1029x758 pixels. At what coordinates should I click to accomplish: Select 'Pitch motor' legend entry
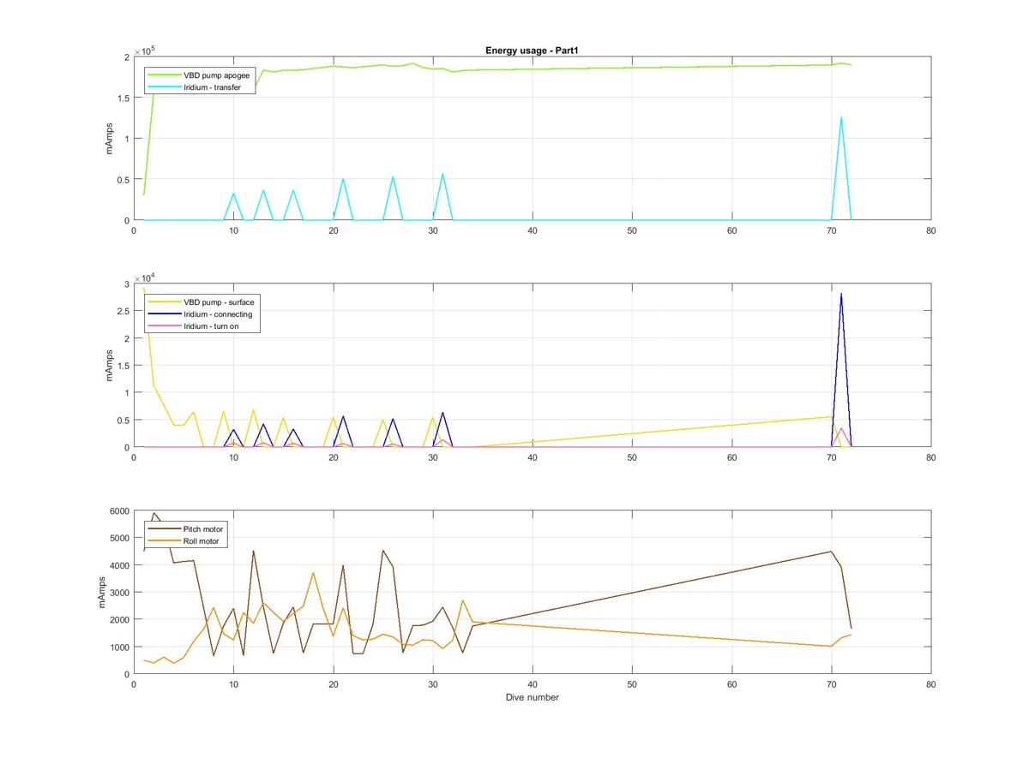pyautogui.click(x=186, y=529)
